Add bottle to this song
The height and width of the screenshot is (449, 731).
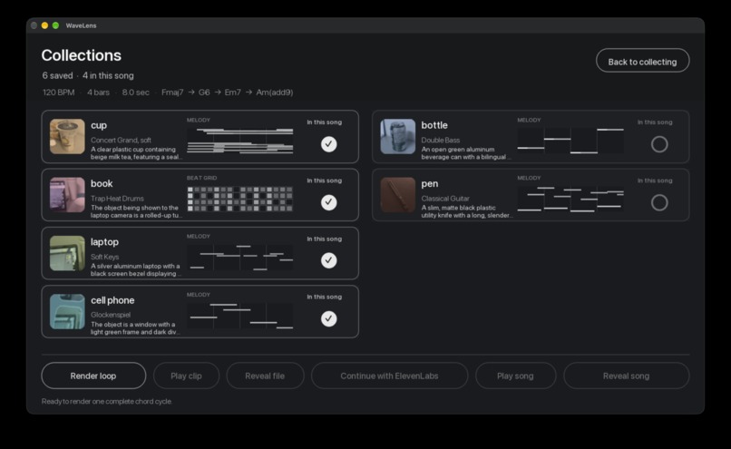click(659, 144)
